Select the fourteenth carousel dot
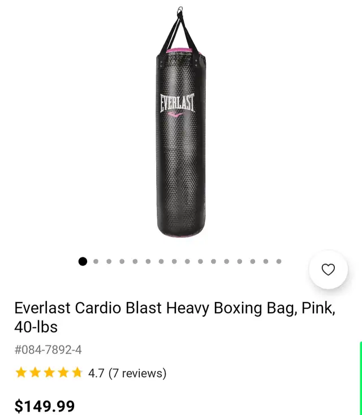This screenshot has width=362, height=415. pos(253,261)
